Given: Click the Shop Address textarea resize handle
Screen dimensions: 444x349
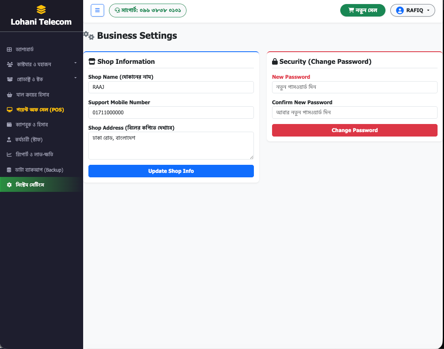Looking at the screenshot, I should tap(252, 157).
